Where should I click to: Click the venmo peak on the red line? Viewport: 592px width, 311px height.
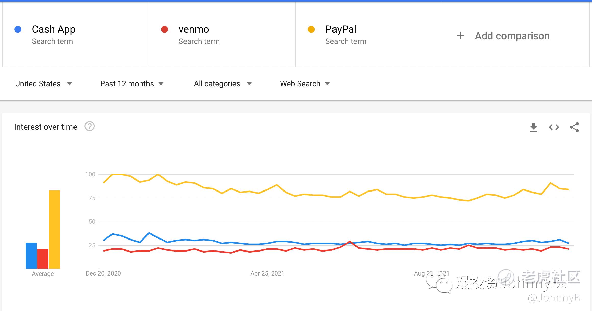[x=350, y=241]
